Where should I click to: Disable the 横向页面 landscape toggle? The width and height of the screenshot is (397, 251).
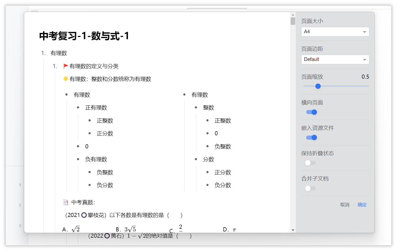311,112
